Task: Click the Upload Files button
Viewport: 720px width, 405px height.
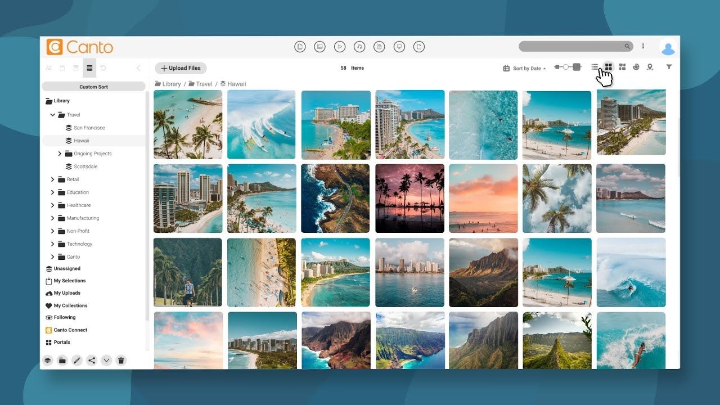Action: [x=181, y=68]
